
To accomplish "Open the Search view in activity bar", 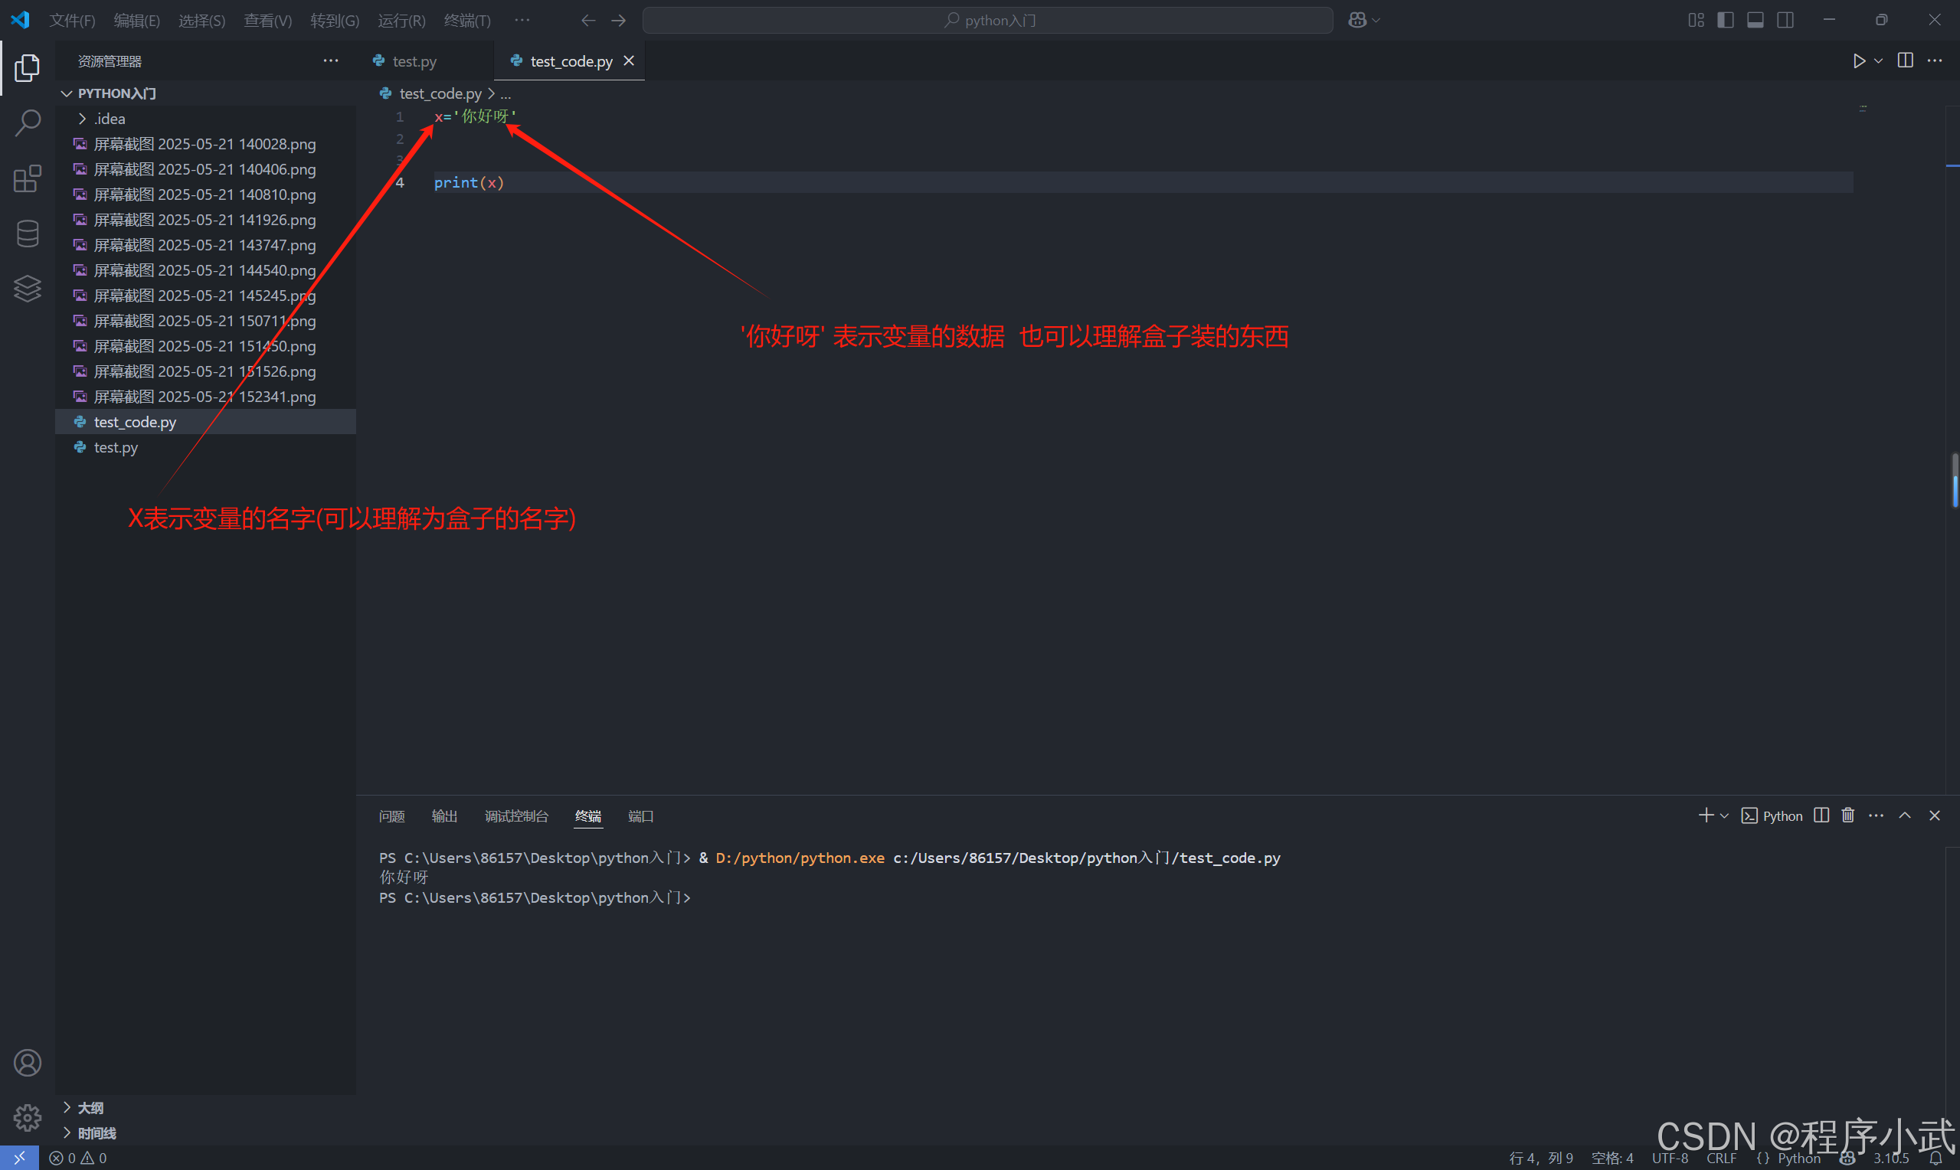I will coord(28,123).
